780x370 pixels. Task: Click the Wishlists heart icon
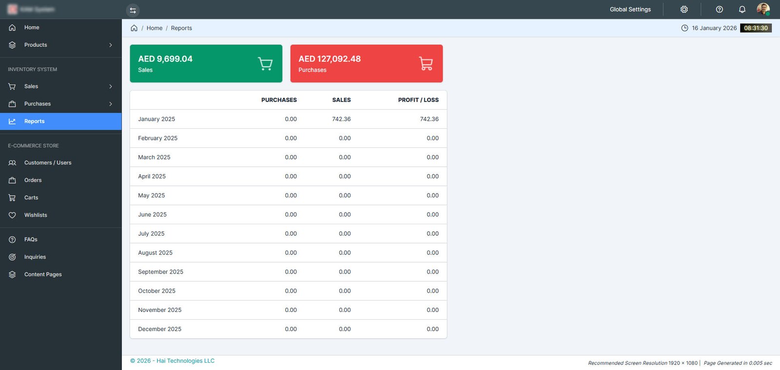[x=12, y=215]
